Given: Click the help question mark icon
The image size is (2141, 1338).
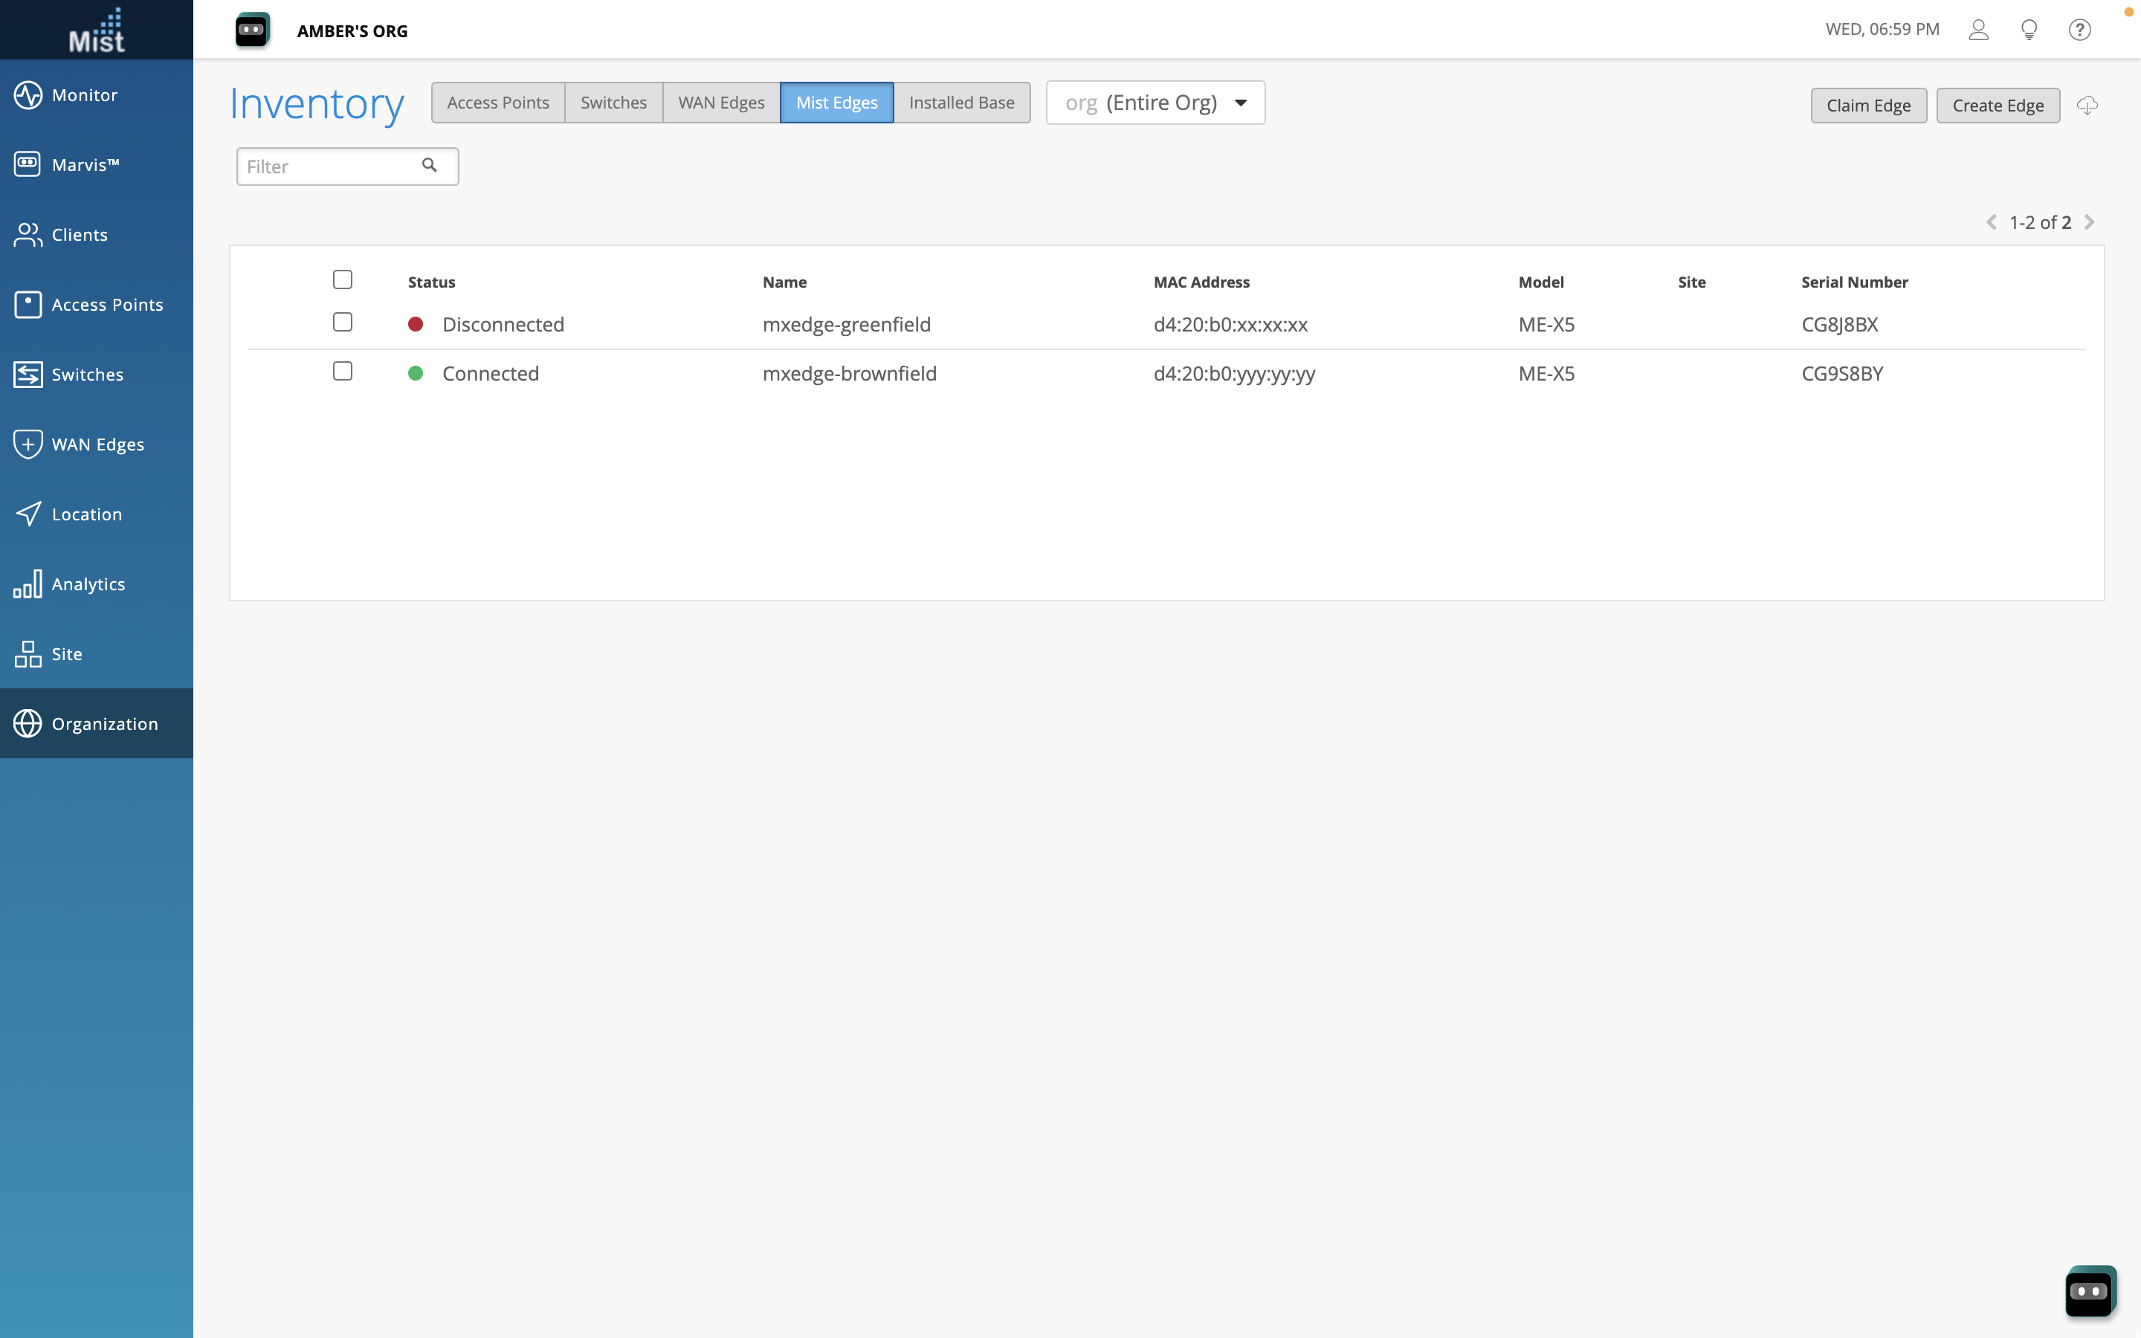Looking at the screenshot, I should [2079, 30].
